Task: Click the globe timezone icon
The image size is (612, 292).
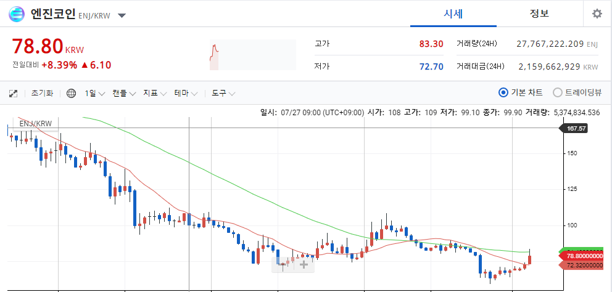Action: coord(71,94)
